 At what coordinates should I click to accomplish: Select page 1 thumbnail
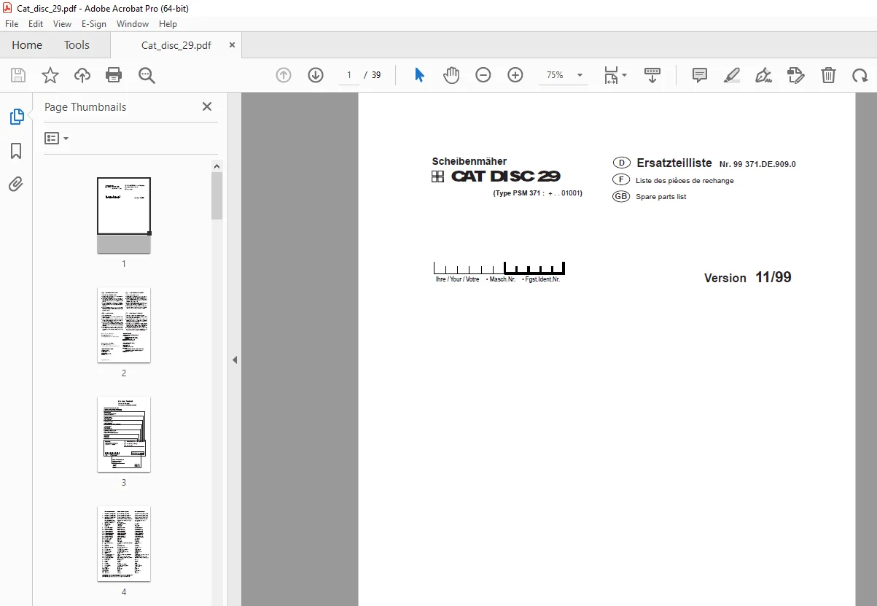(124, 215)
